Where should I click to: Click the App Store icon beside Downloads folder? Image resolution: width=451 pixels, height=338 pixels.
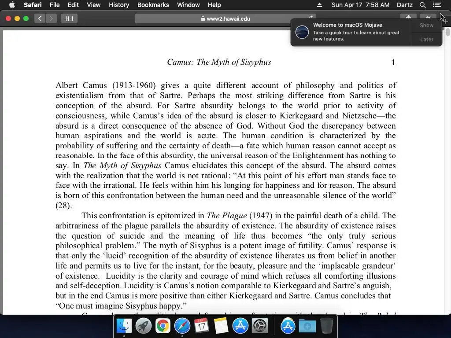click(288, 326)
